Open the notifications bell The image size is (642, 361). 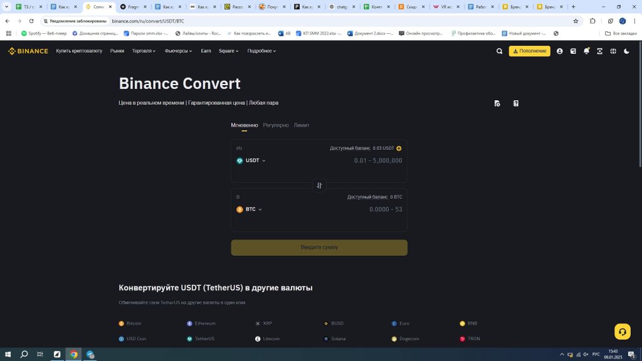coord(586,51)
